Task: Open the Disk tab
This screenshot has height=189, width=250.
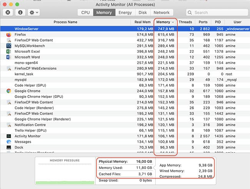Action: coord(142,12)
